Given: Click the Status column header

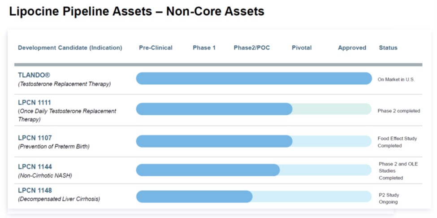Looking at the screenshot, I should (x=388, y=48).
